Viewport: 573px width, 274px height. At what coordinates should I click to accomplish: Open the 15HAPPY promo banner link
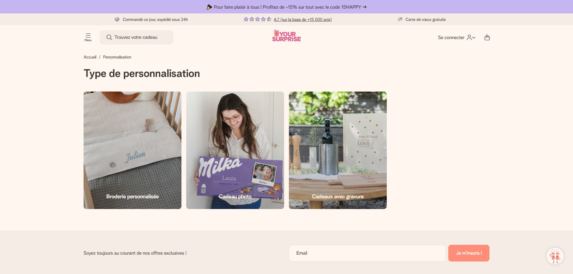286,7
